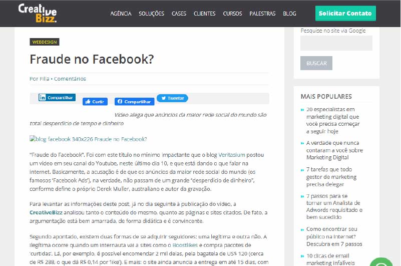Open '7 tarefas que todo gestor' post

pos(331,177)
